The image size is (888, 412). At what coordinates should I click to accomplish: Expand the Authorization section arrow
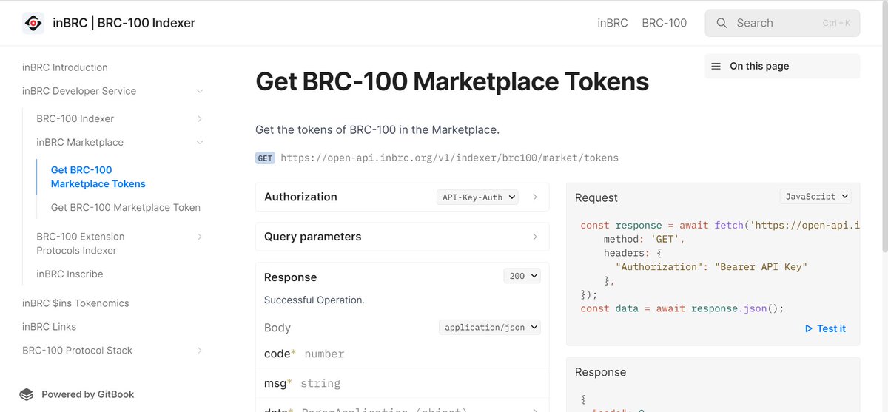pyautogui.click(x=535, y=197)
